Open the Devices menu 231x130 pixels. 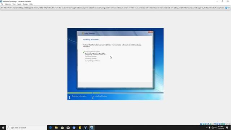coord(25,4)
